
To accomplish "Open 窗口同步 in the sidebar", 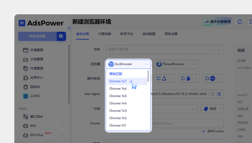I will 33,116.
